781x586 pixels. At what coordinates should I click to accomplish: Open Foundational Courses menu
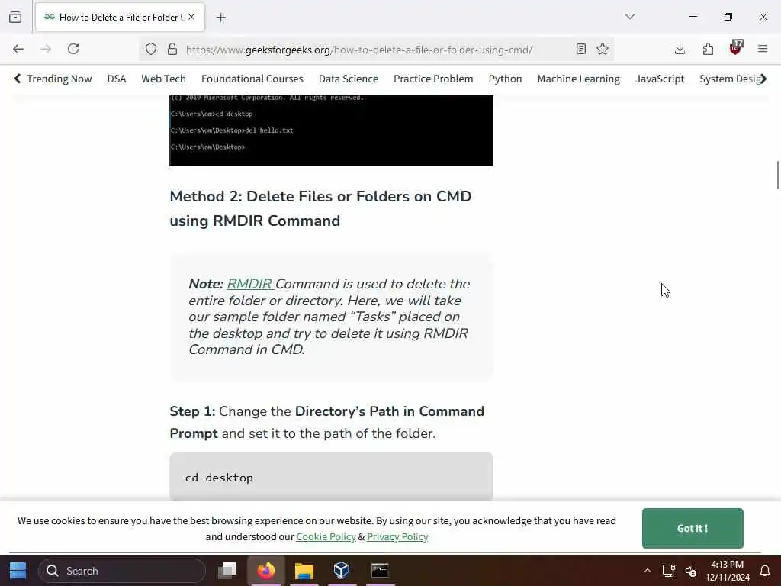pos(252,79)
